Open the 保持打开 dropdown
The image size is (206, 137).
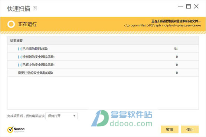point(62,116)
